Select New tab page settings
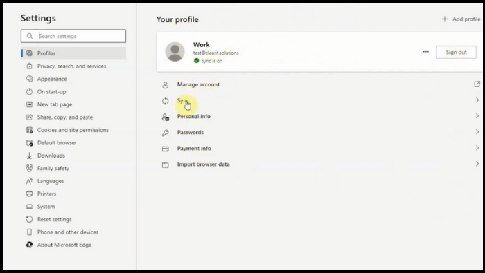This screenshot has width=485, height=273. [x=73, y=104]
